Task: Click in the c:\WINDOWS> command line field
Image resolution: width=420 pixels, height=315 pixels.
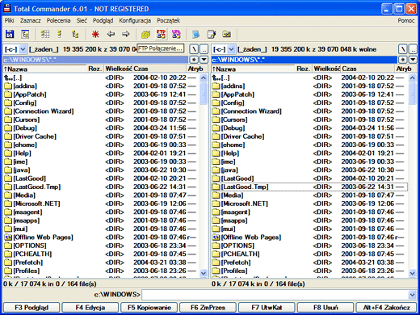Action: pyautogui.click(x=275, y=295)
